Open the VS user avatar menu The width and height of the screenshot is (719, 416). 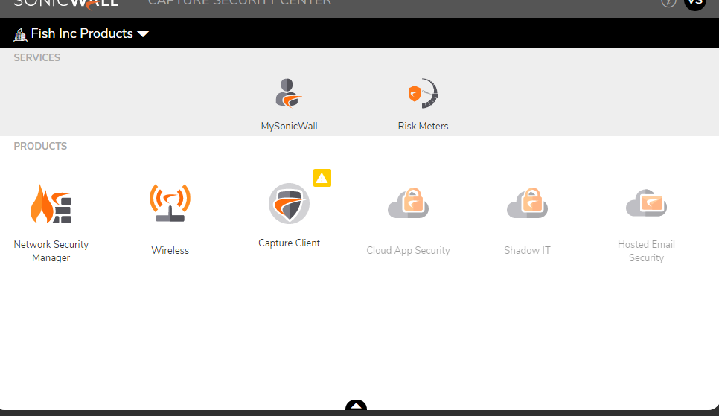(x=695, y=3)
